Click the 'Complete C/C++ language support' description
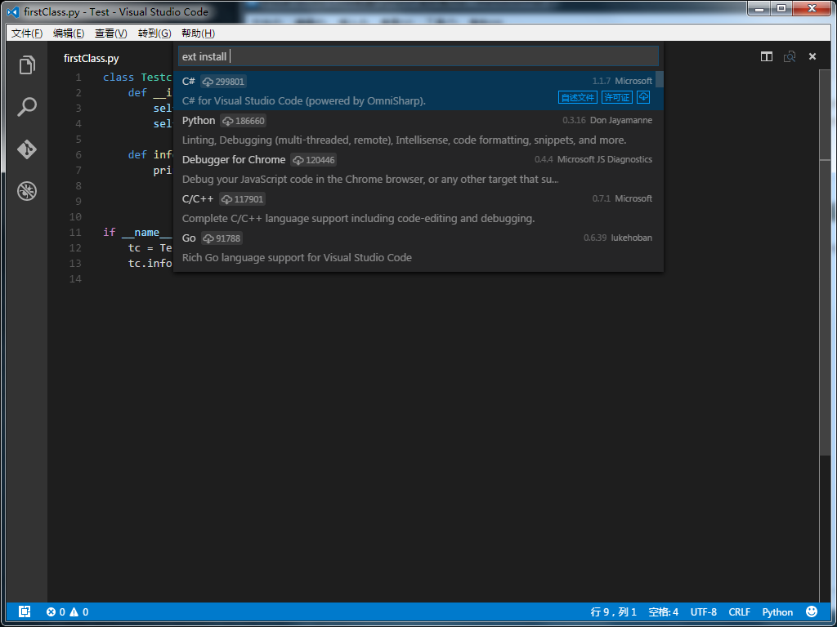 click(358, 219)
